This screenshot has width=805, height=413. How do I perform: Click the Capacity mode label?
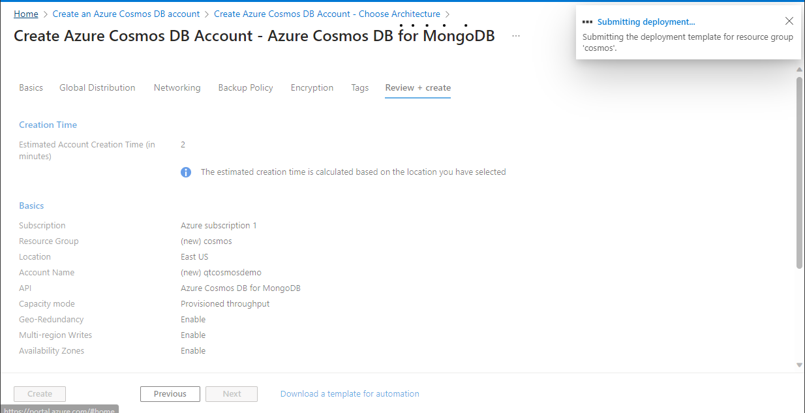click(47, 303)
